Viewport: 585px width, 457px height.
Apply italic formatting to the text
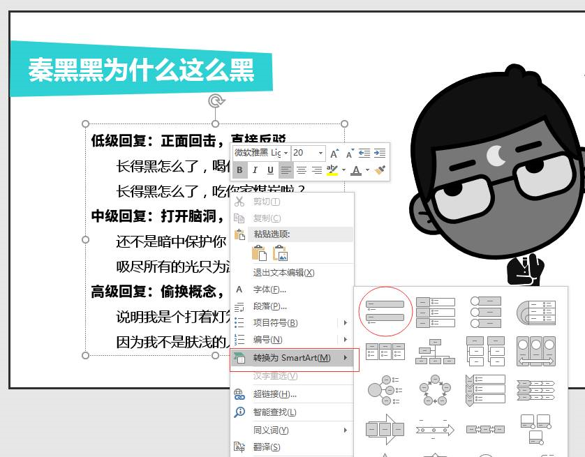[255, 170]
